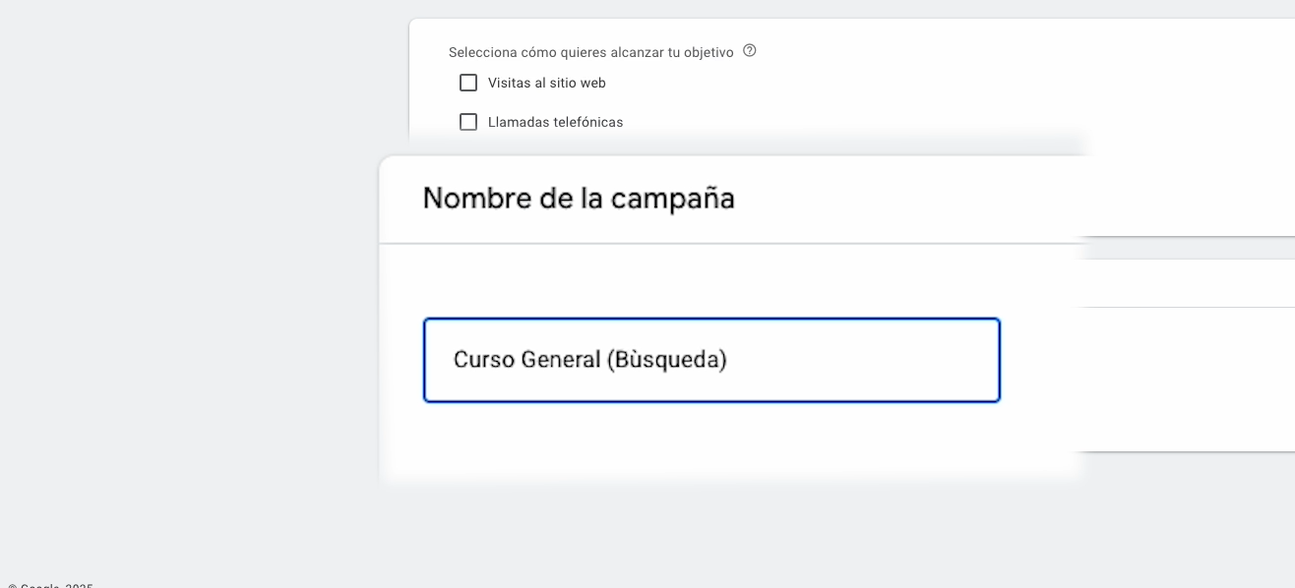Click blank area below the campaign name field
This screenshot has height=588, width=1295.
(711, 442)
